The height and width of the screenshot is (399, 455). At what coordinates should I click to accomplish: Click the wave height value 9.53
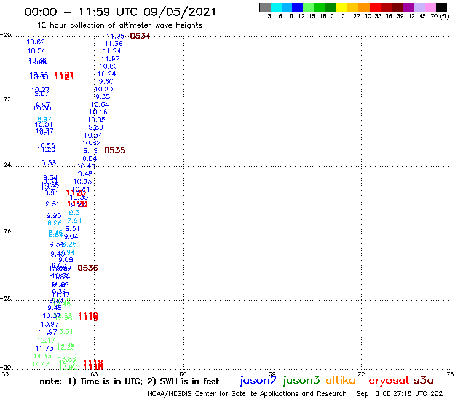click(49, 163)
